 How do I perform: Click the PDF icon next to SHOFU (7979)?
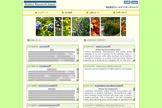(x=110, y=46)
